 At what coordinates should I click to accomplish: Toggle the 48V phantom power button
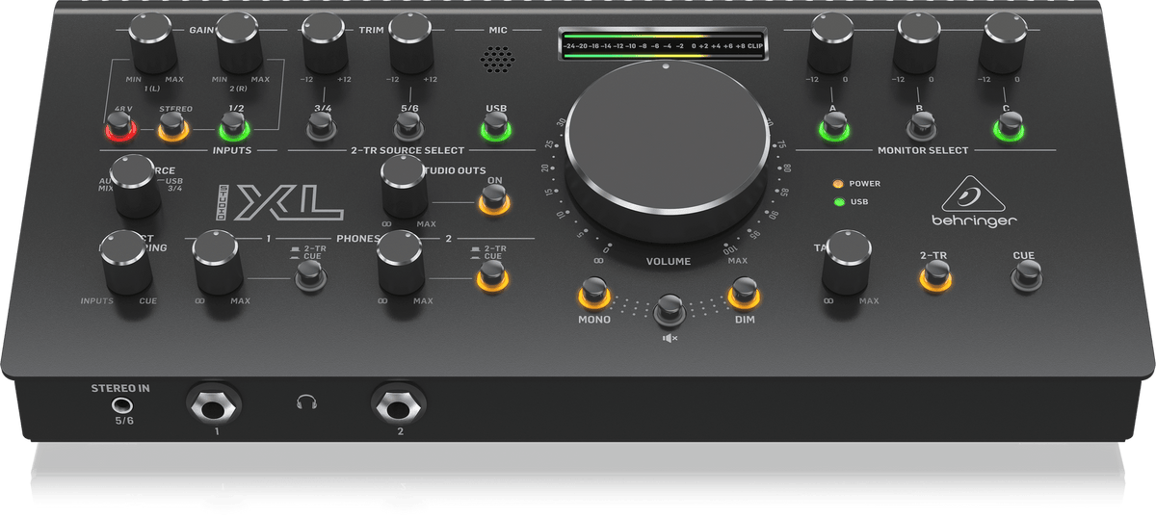(x=119, y=125)
